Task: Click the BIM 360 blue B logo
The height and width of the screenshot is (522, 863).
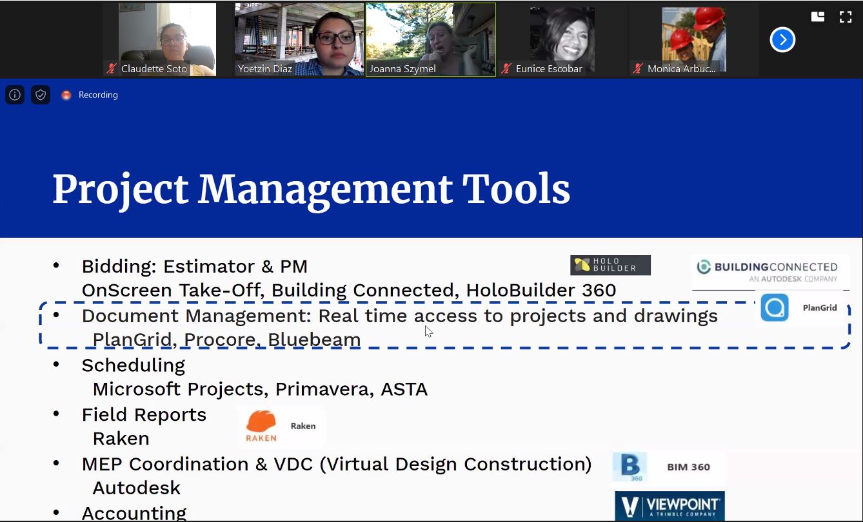Action: [630, 467]
